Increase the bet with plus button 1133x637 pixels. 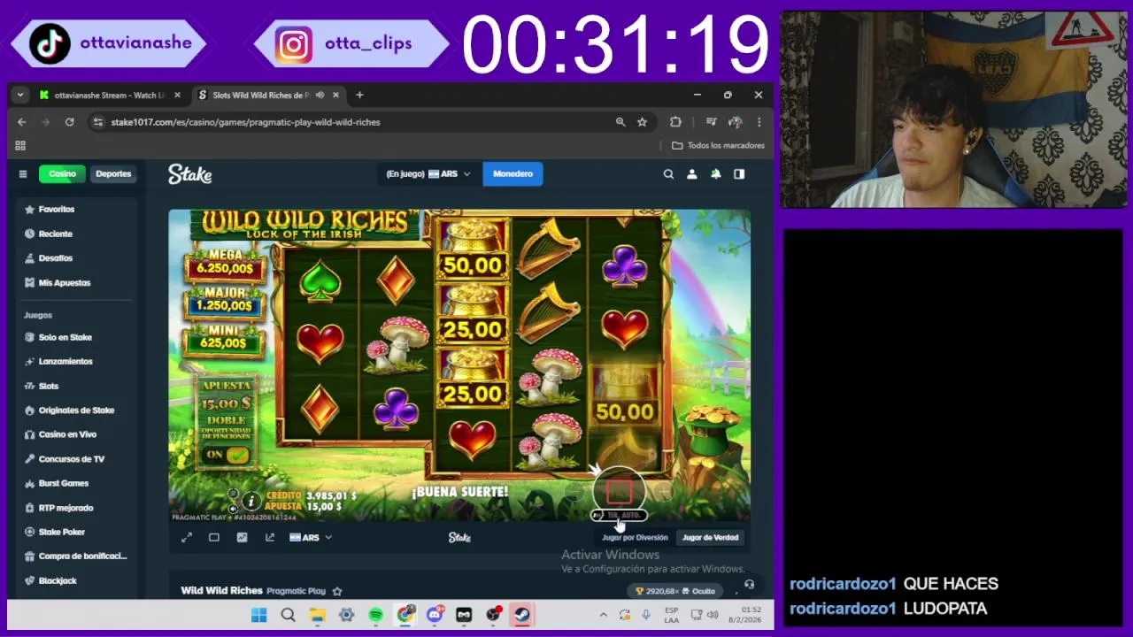point(663,490)
